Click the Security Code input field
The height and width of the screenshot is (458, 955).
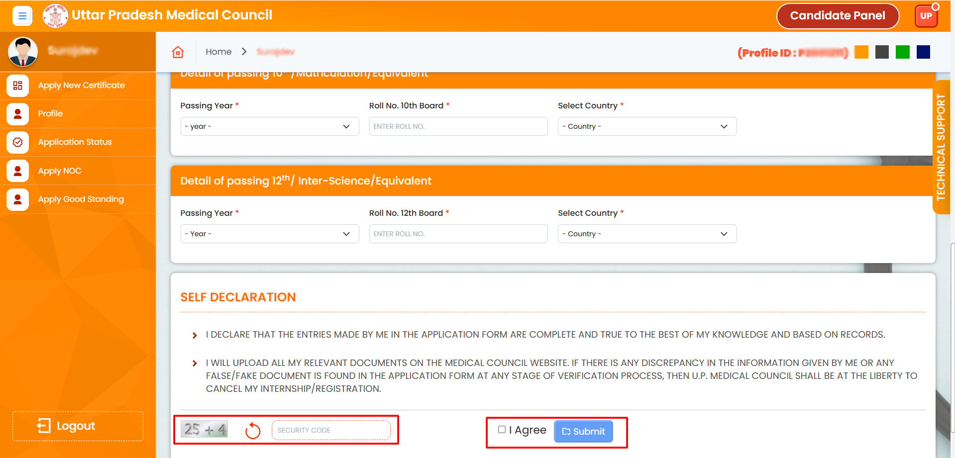[331, 431]
